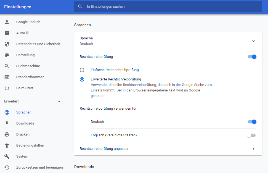Turn off the main Rechtschreibprüfung switch
The image size is (268, 173).
pos(252,57)
